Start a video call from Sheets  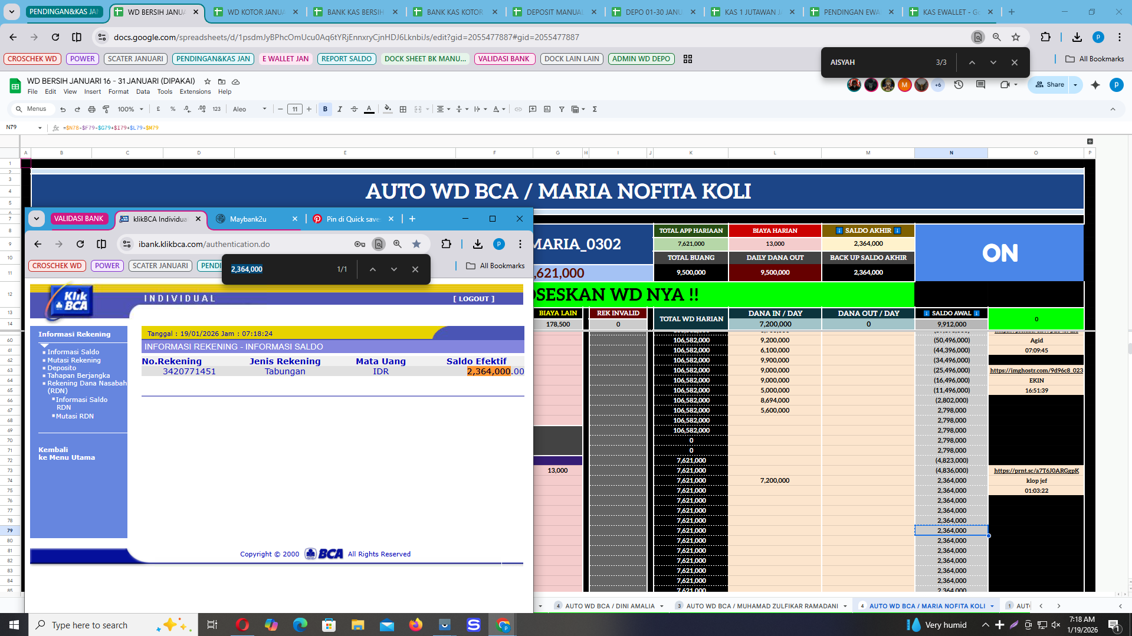point(1005,85)
